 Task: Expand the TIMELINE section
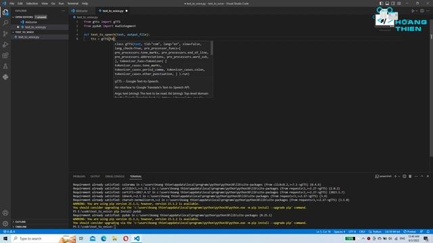(21, 227)
